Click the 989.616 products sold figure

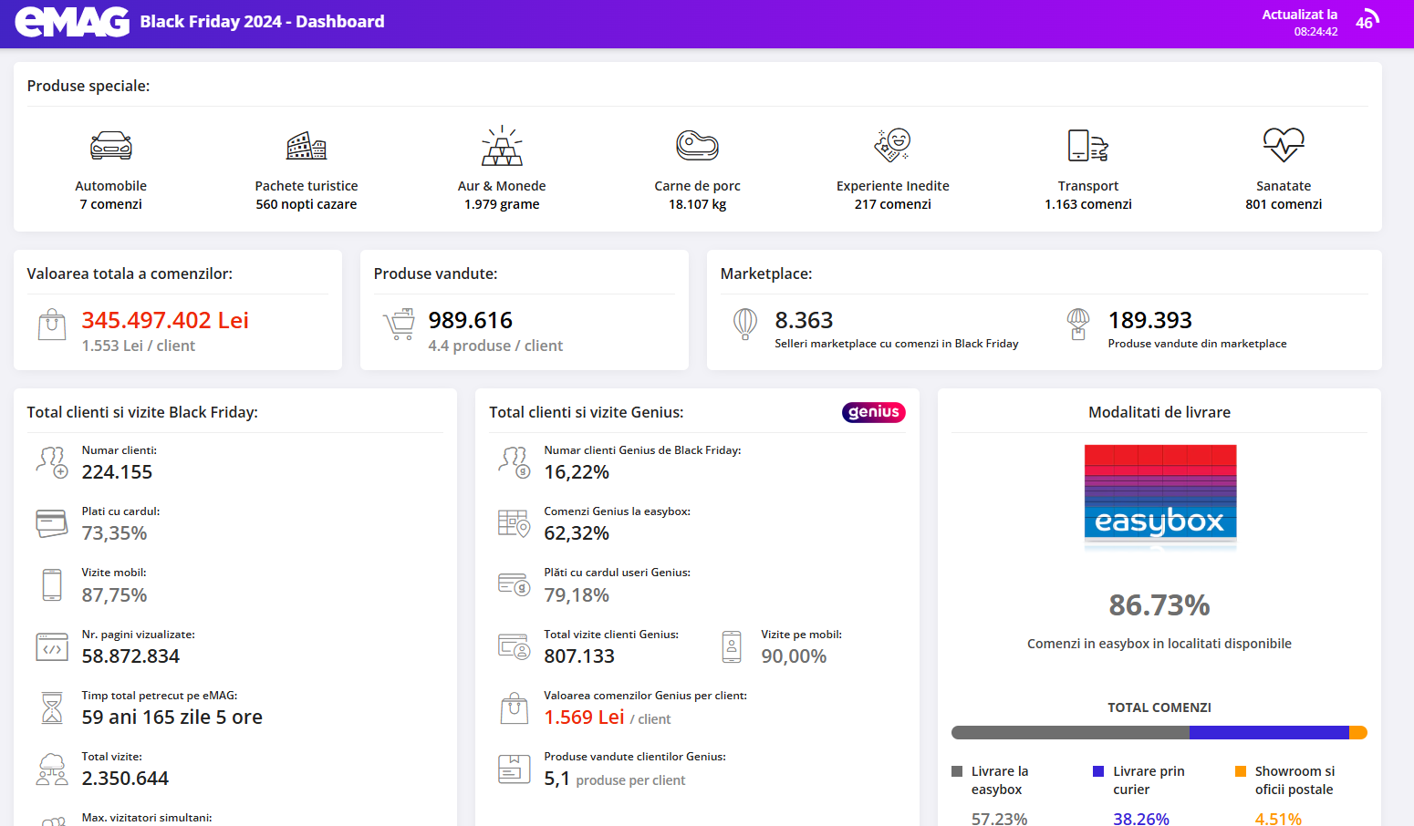[x=471, y=320]
